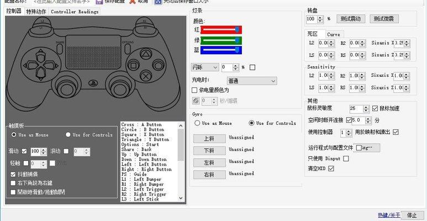427x221 pixels.
Task: Enable the 只使用 Dinput checkbox
Action: point(346,159)
